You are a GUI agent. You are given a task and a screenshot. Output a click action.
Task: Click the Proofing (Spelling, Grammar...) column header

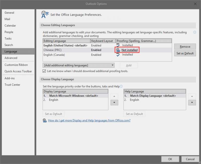pyautogui.click(x=144, y=41)
